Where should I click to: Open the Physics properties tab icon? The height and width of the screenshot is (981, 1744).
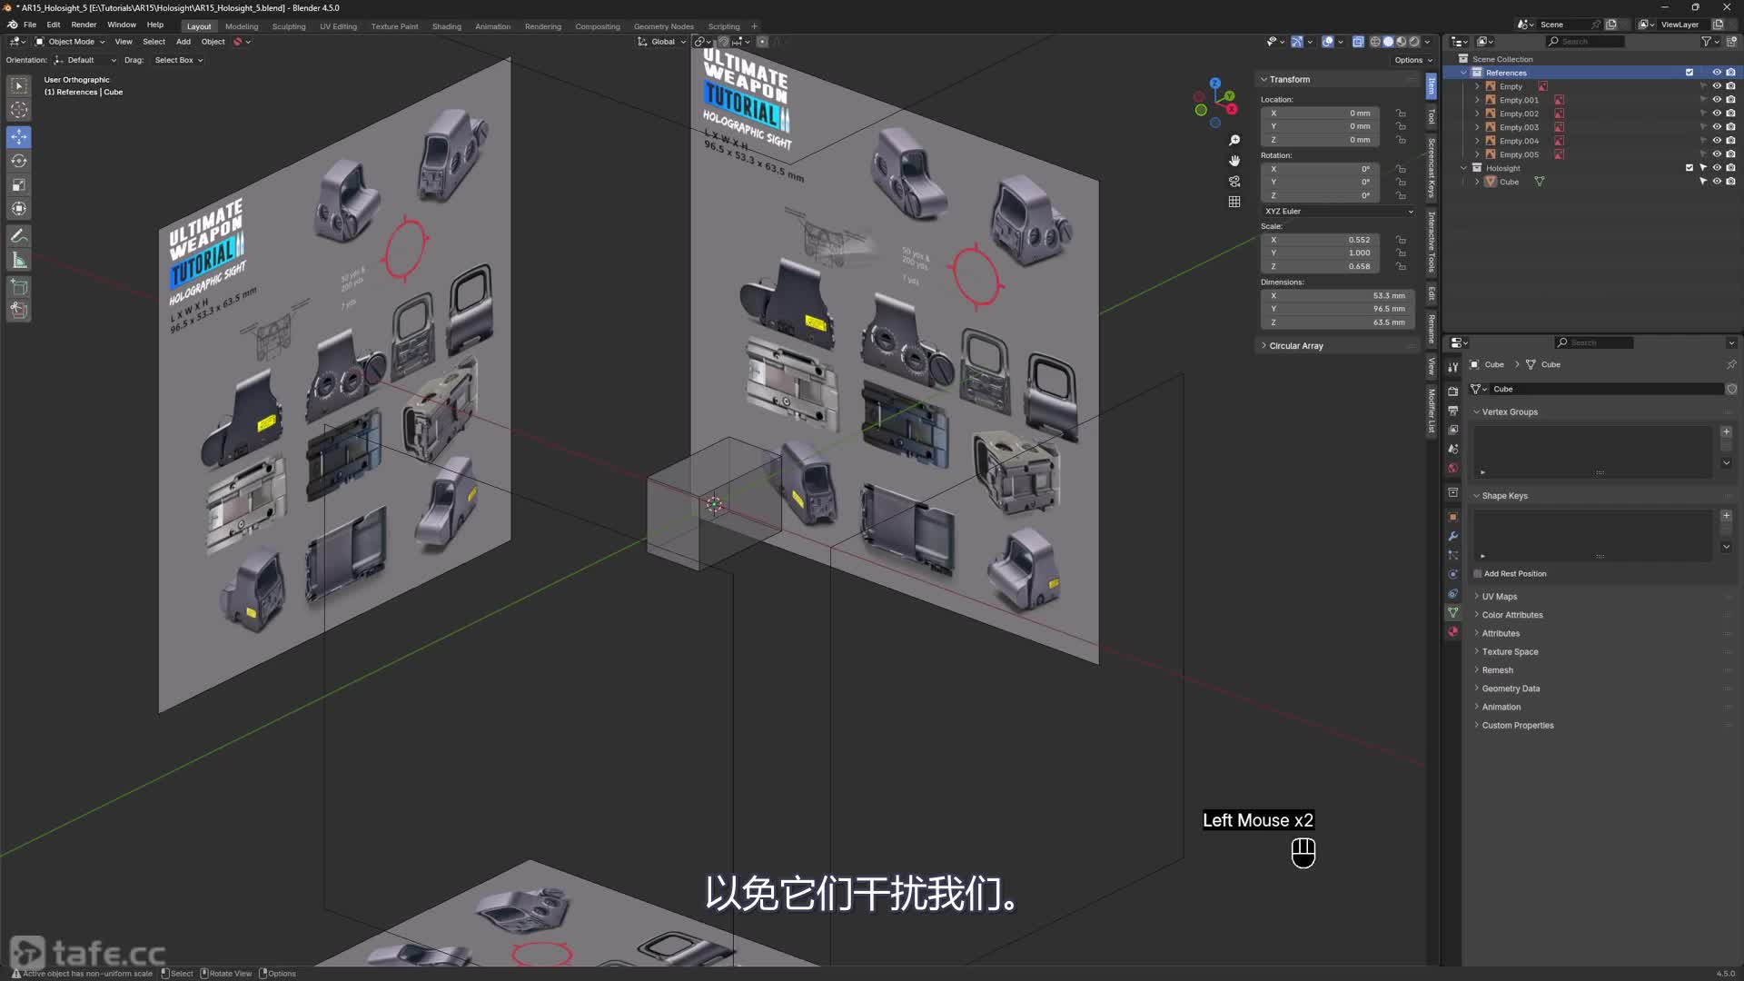1453,574
